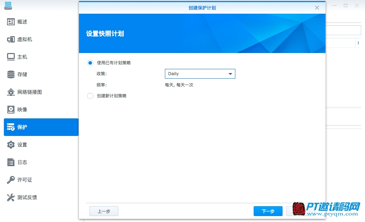This screenshot has width=365, height=222.
Task: Click the Virtual Machine (虚拟机) icon
Action: [11, 39]
